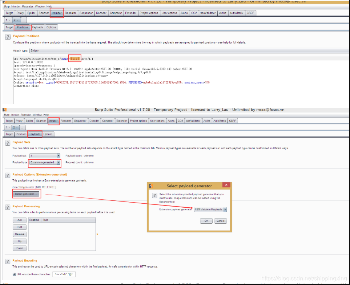Switch to Comparer tab in Payload Positions window
This screenshot has height=285, width=350.
[116, 13]
